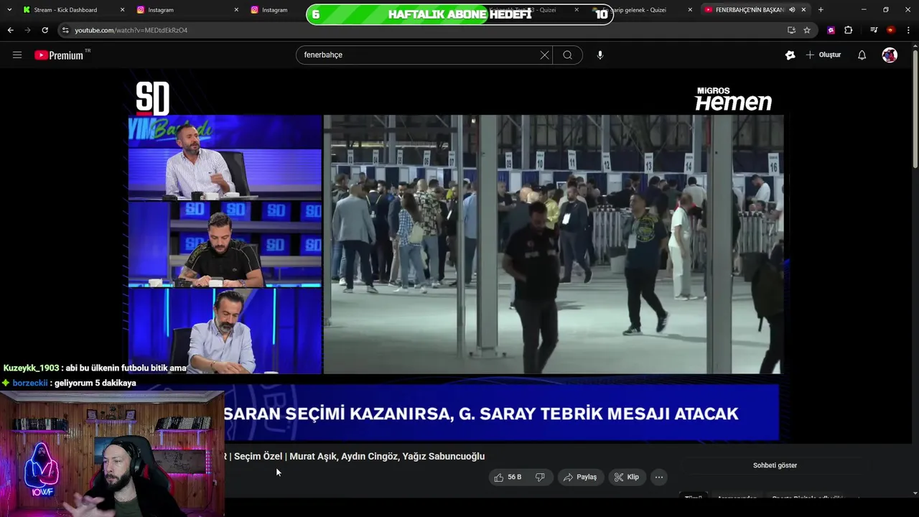The image size is (919, 517).
Task: Click the youtube.com address bar URL
Action: [131, 30]
